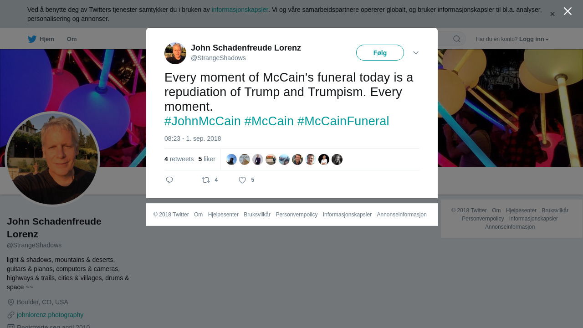Screen dimensions: 583x328
Task: Open the informasjonskapsler link in banner
Action: 240,10
